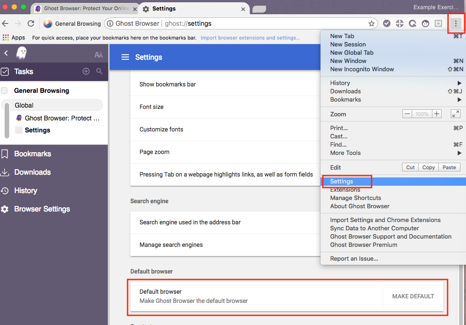Click the Tasks checkbox icon in sidebar header

[x=5, y=72]
